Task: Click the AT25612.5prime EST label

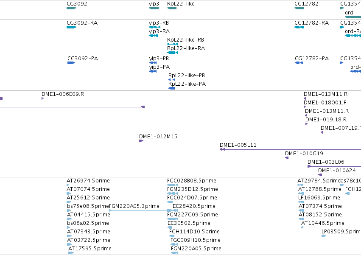Action: [x=88, y=198]
